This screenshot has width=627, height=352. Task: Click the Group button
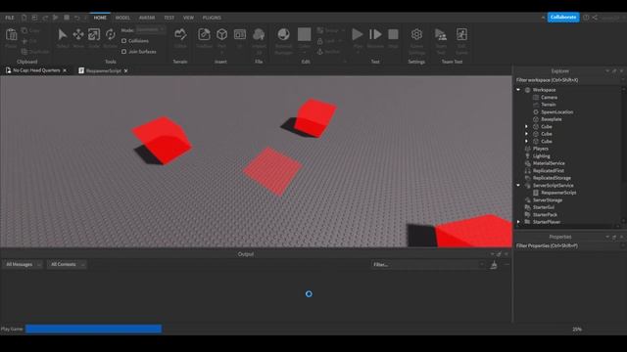331,30
